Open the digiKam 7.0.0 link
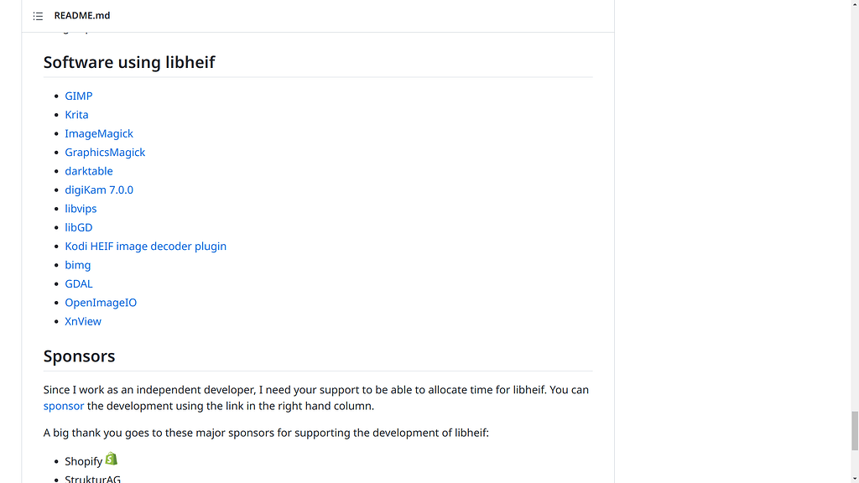 (99, 190)
